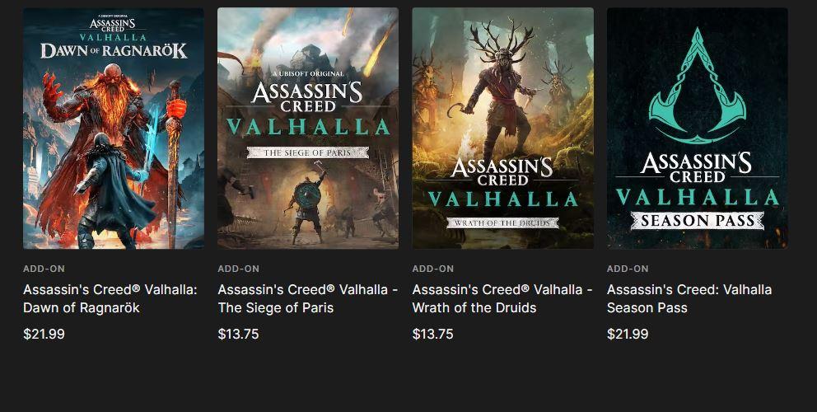Open "Assassin's Creed® Valhalla - The Siege of Paris" title link

[x=307, y=298]
